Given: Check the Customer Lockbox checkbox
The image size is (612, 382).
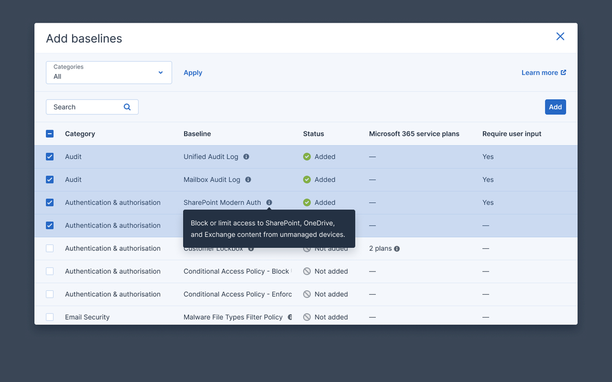Looking at the screenshot, I should click(x=50, y=248).
